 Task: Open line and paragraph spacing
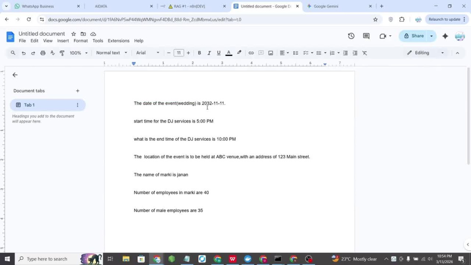[x=296, y=53]
